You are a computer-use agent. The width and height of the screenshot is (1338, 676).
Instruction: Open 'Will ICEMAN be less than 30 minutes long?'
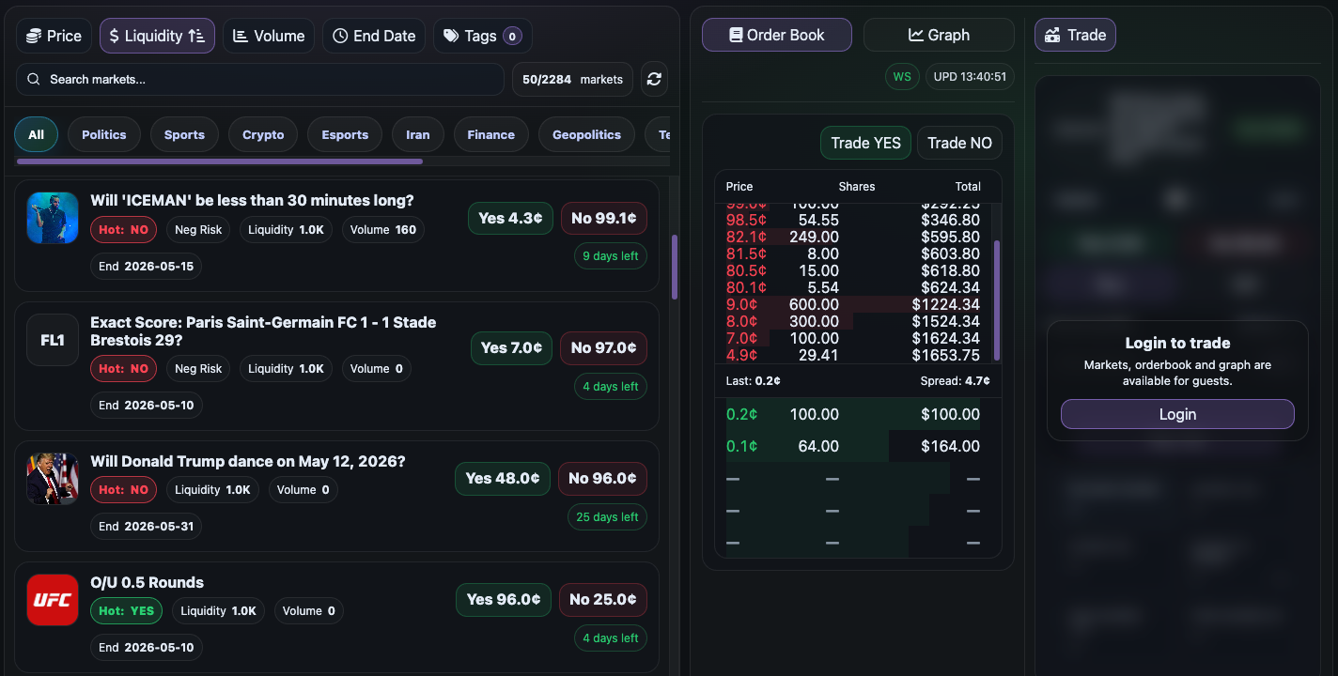[x=252, y=200]
